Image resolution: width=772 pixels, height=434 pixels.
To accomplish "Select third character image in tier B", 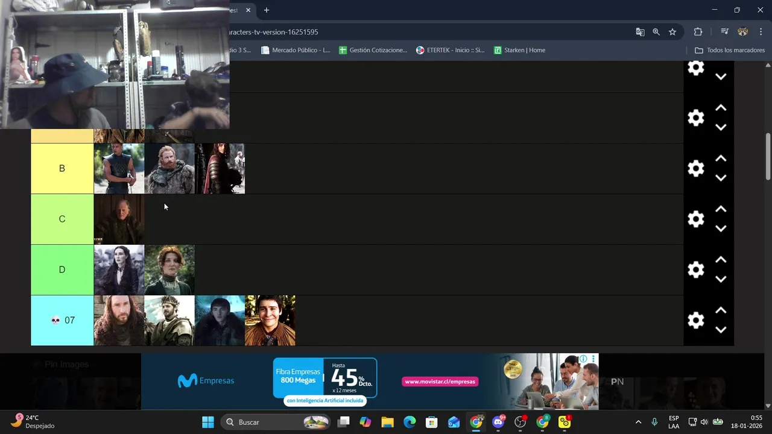I will 220,168.
